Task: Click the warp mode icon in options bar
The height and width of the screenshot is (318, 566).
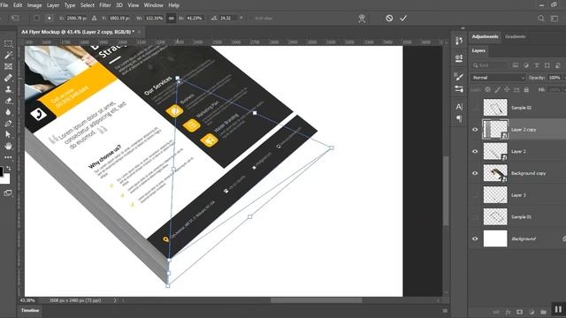Action: [362, 19]
